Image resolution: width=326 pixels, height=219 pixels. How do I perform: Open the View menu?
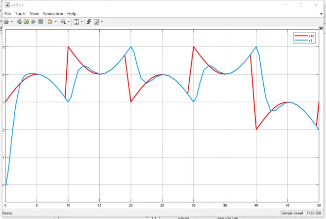tap(34, 14)
